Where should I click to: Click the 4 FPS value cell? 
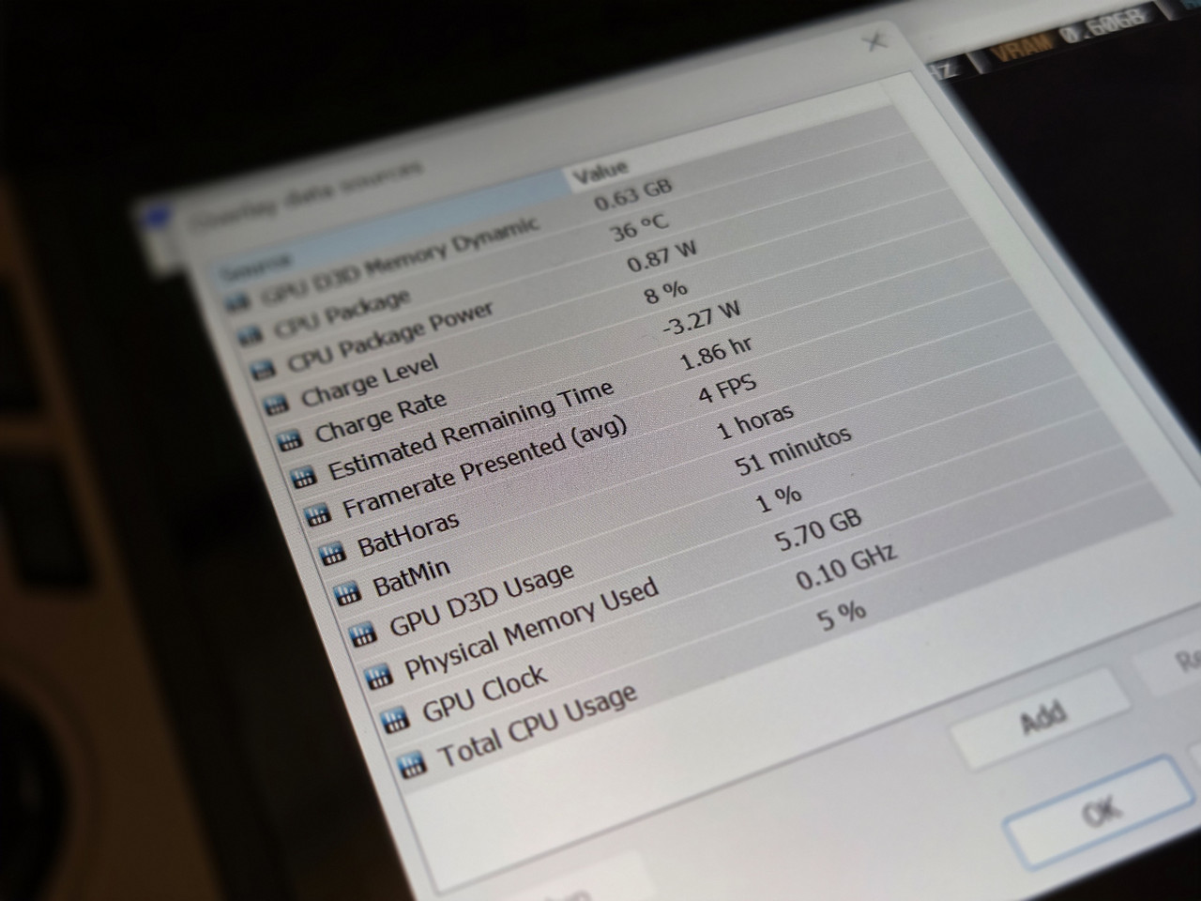(x=727, y=389)
